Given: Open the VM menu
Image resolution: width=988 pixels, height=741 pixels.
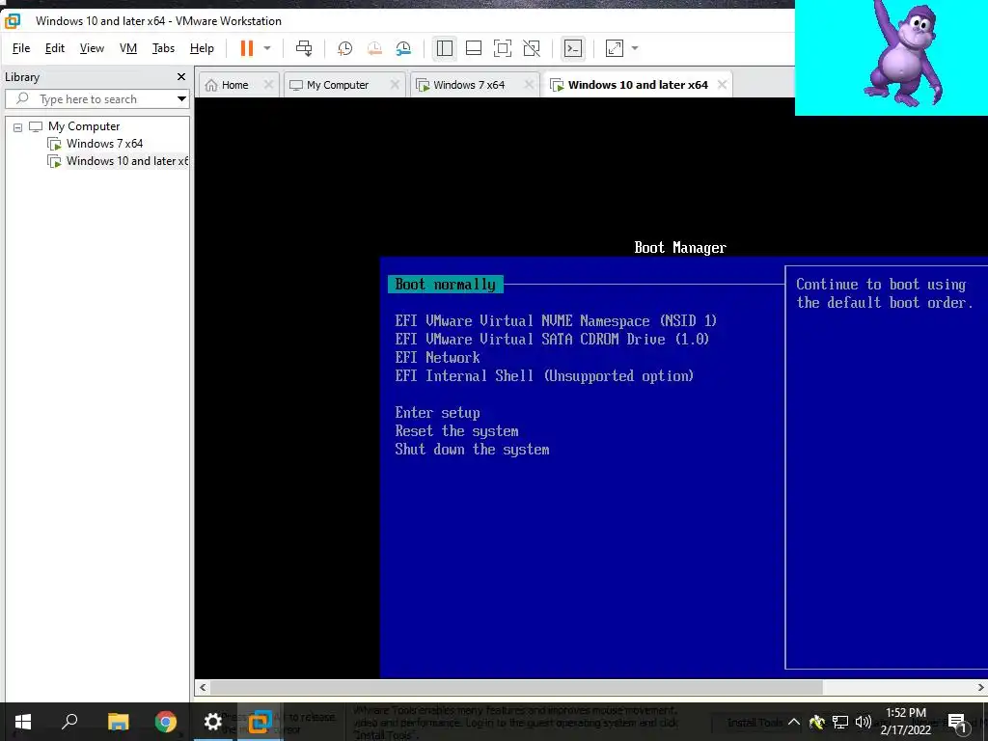Looking at the screenshot, I should (x=128, y=48).
